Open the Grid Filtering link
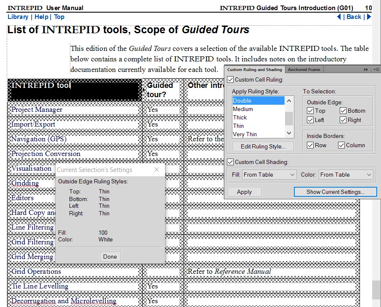This screenshot has height=307, width=381. (x=32, y=242)
